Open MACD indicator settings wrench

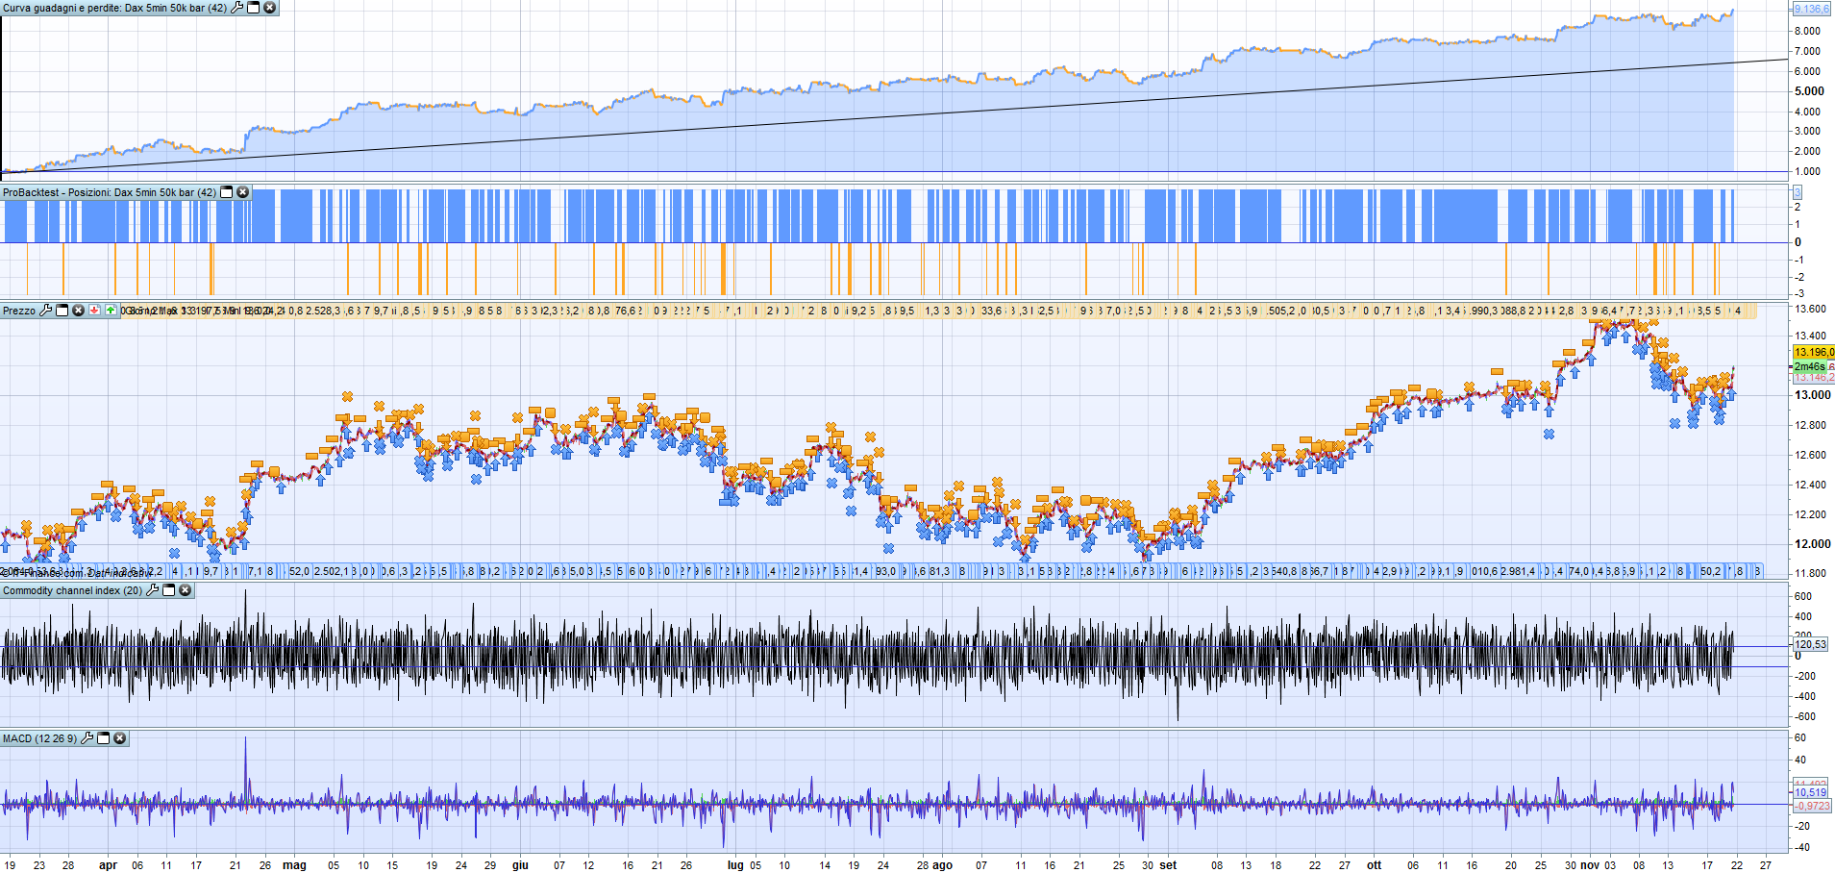coord(87,738)
